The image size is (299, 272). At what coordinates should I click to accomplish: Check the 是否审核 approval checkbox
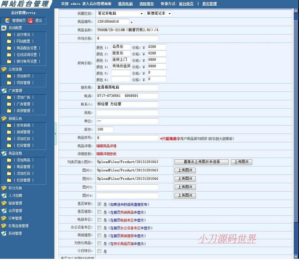click(99, 204)
